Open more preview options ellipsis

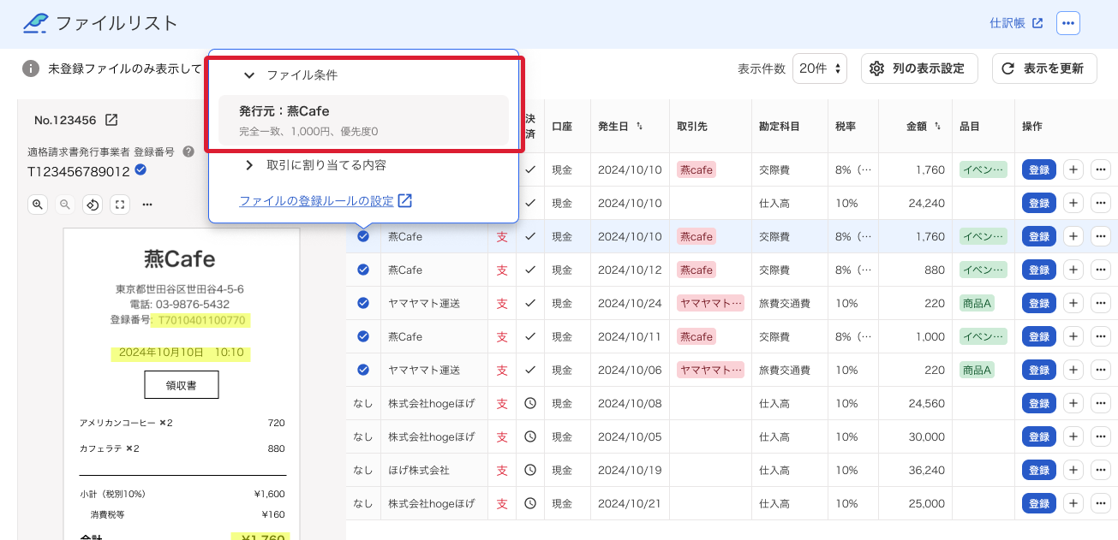[x=147, y=204]
